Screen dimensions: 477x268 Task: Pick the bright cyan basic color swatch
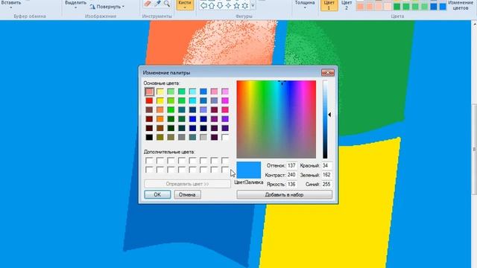tap(192, 100)
